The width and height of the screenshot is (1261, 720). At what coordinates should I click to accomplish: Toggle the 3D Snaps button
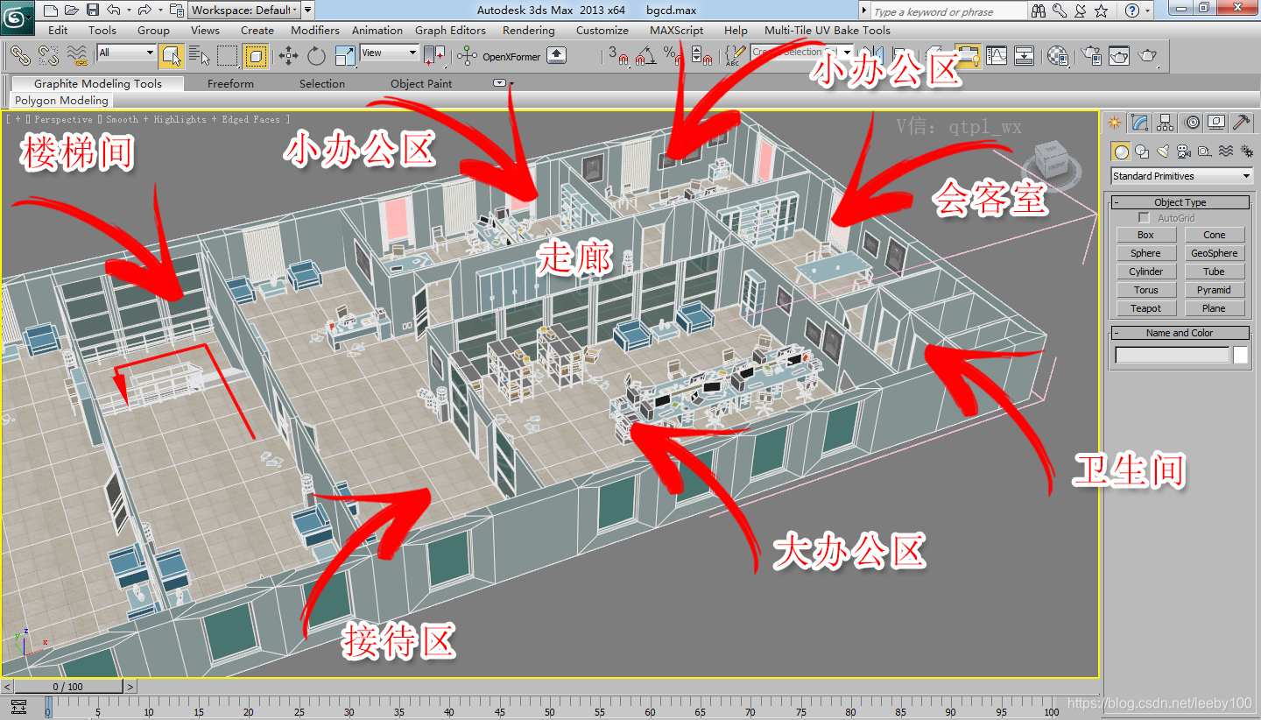click(619, 56)
